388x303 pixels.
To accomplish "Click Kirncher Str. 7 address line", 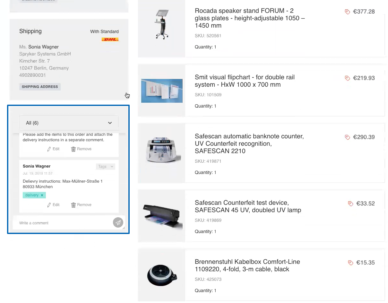I will [x=34, y=61].
